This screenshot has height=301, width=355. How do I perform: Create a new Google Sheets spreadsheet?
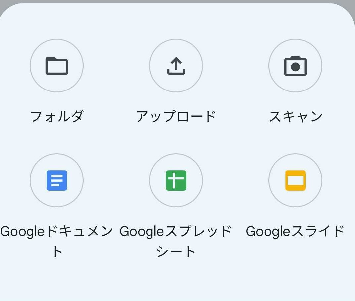click(176, 180)
